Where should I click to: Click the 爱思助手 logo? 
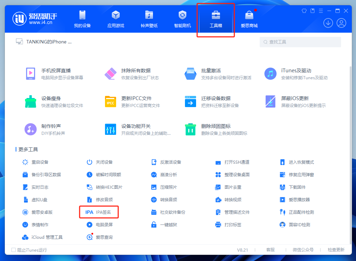pyautogui.click(x=35, y=19)
